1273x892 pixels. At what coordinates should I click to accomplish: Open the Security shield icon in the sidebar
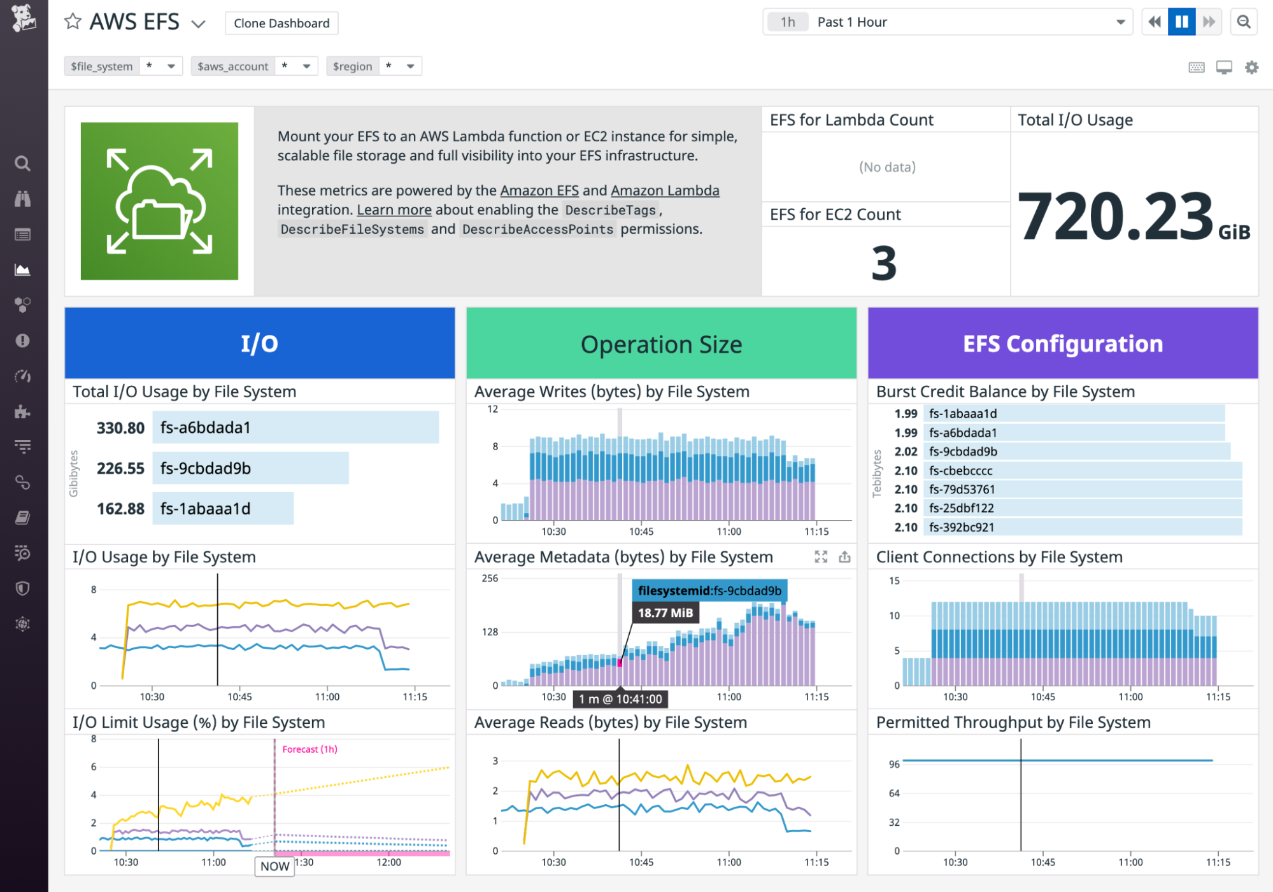pos(22,588)
